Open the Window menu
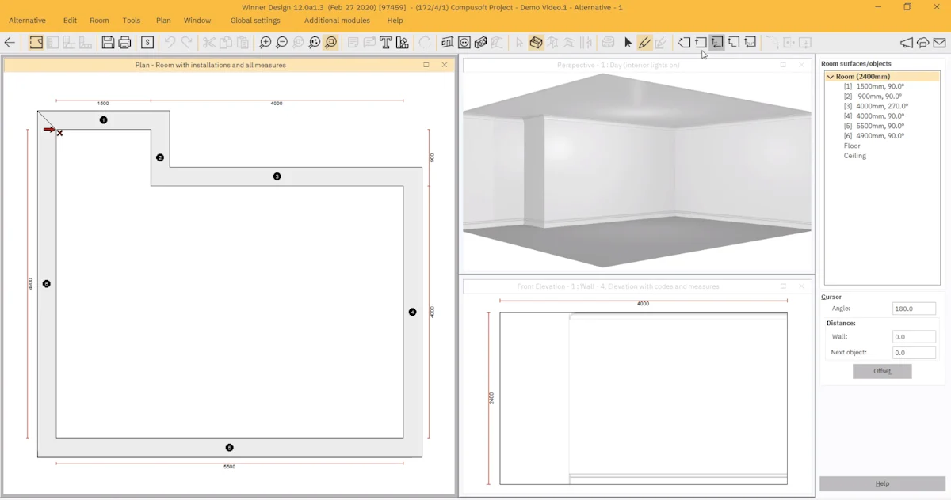The height and width of the screenshot is (500, 951). pos(197,21)
